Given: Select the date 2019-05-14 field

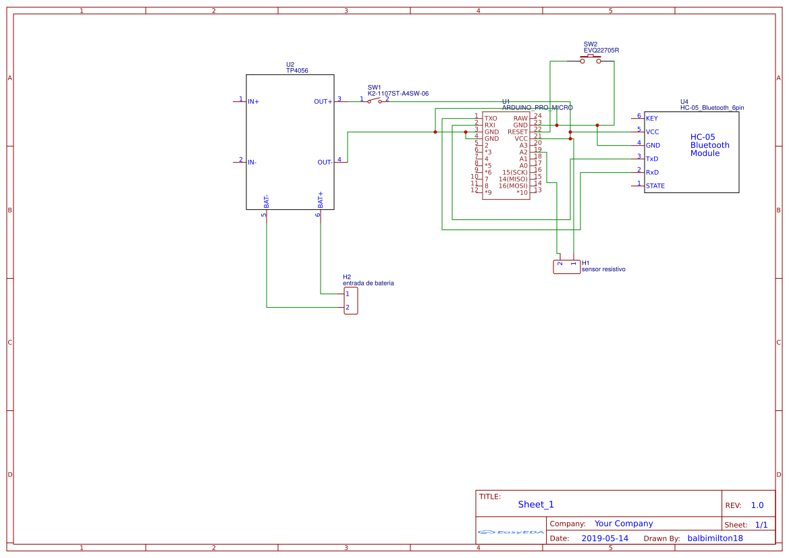Looking at the screenshot, I should click(x=605, y=538).
